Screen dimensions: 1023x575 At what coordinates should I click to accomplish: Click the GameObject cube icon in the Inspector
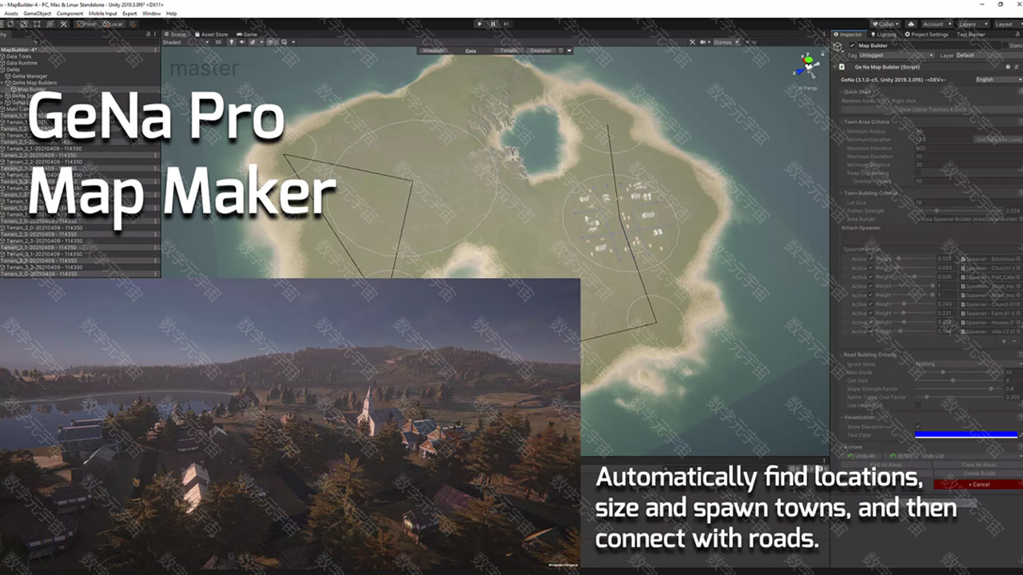tap(838, 46)
